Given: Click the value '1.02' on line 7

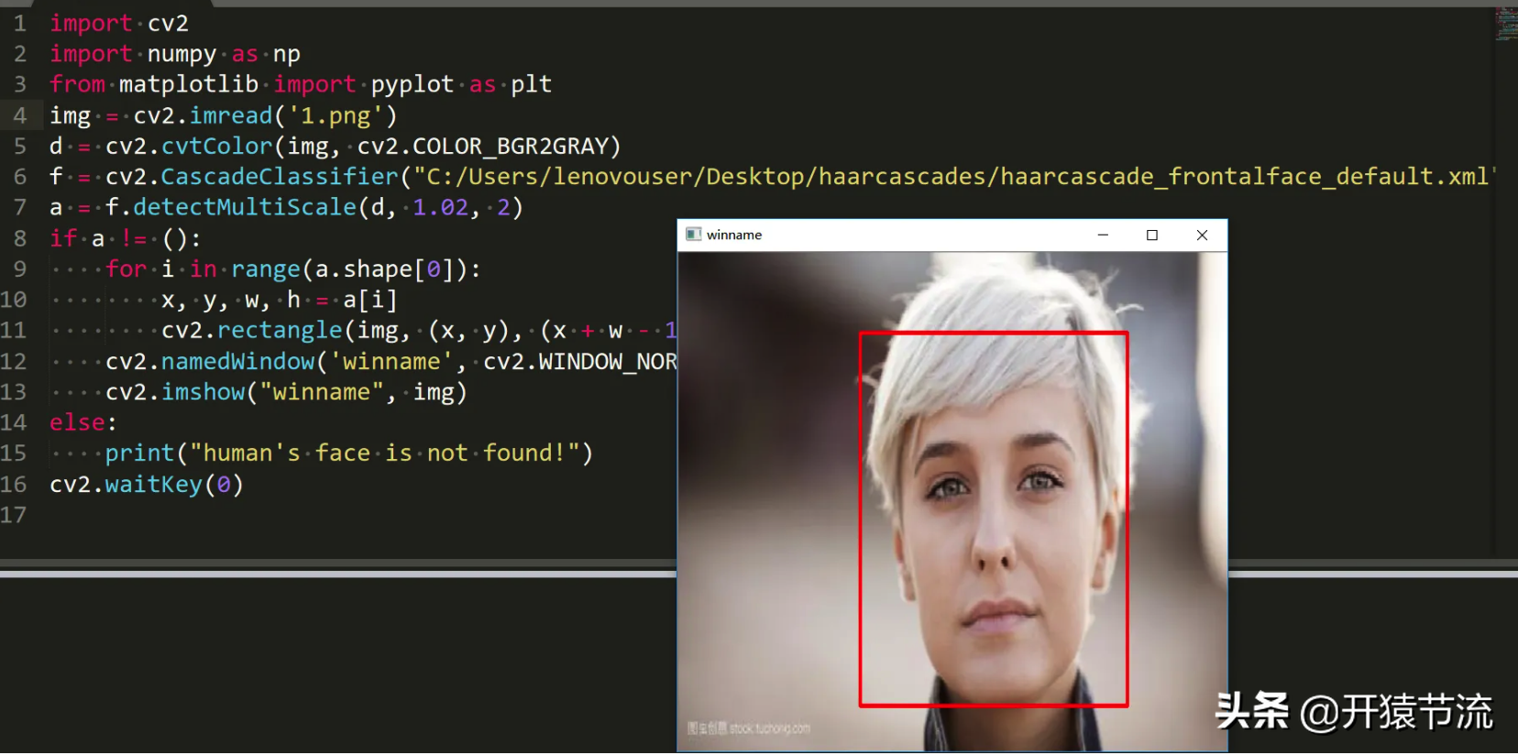Looking at the screenshot, I should (440, 208).
